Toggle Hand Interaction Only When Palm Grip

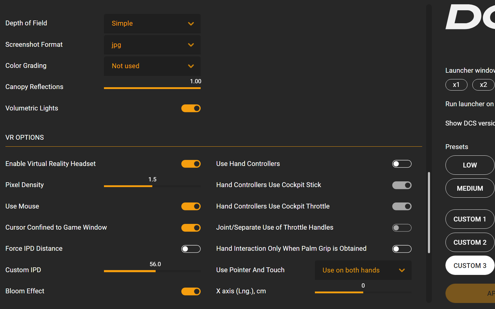(x=402, y=249)
